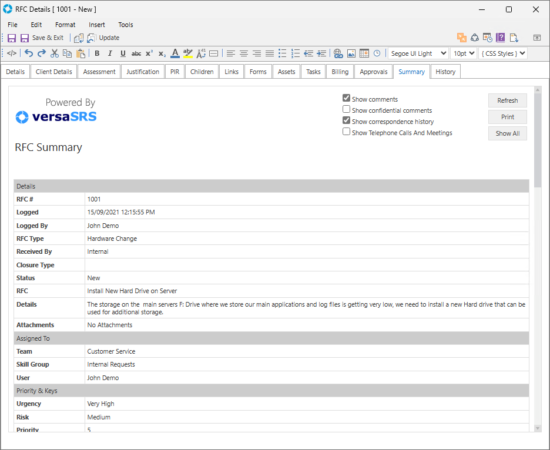Open the Segoe UI Light font dropdown
This screenshot has width=550, height=450.
418,53
